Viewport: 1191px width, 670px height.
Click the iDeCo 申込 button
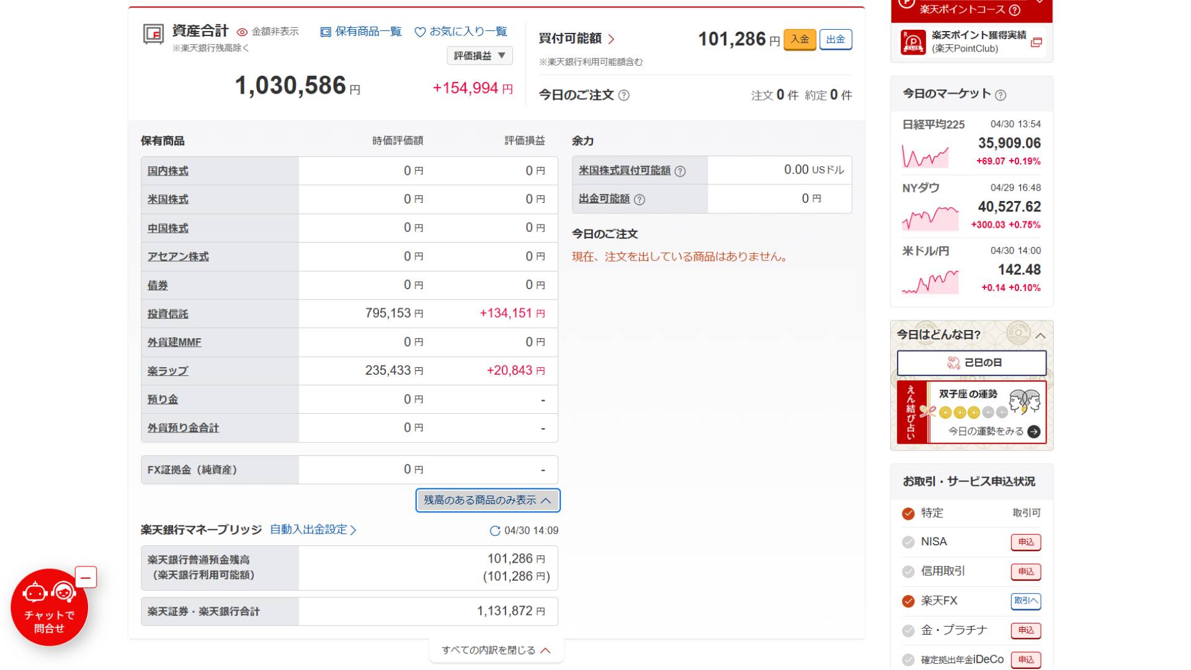point(1026,659)
